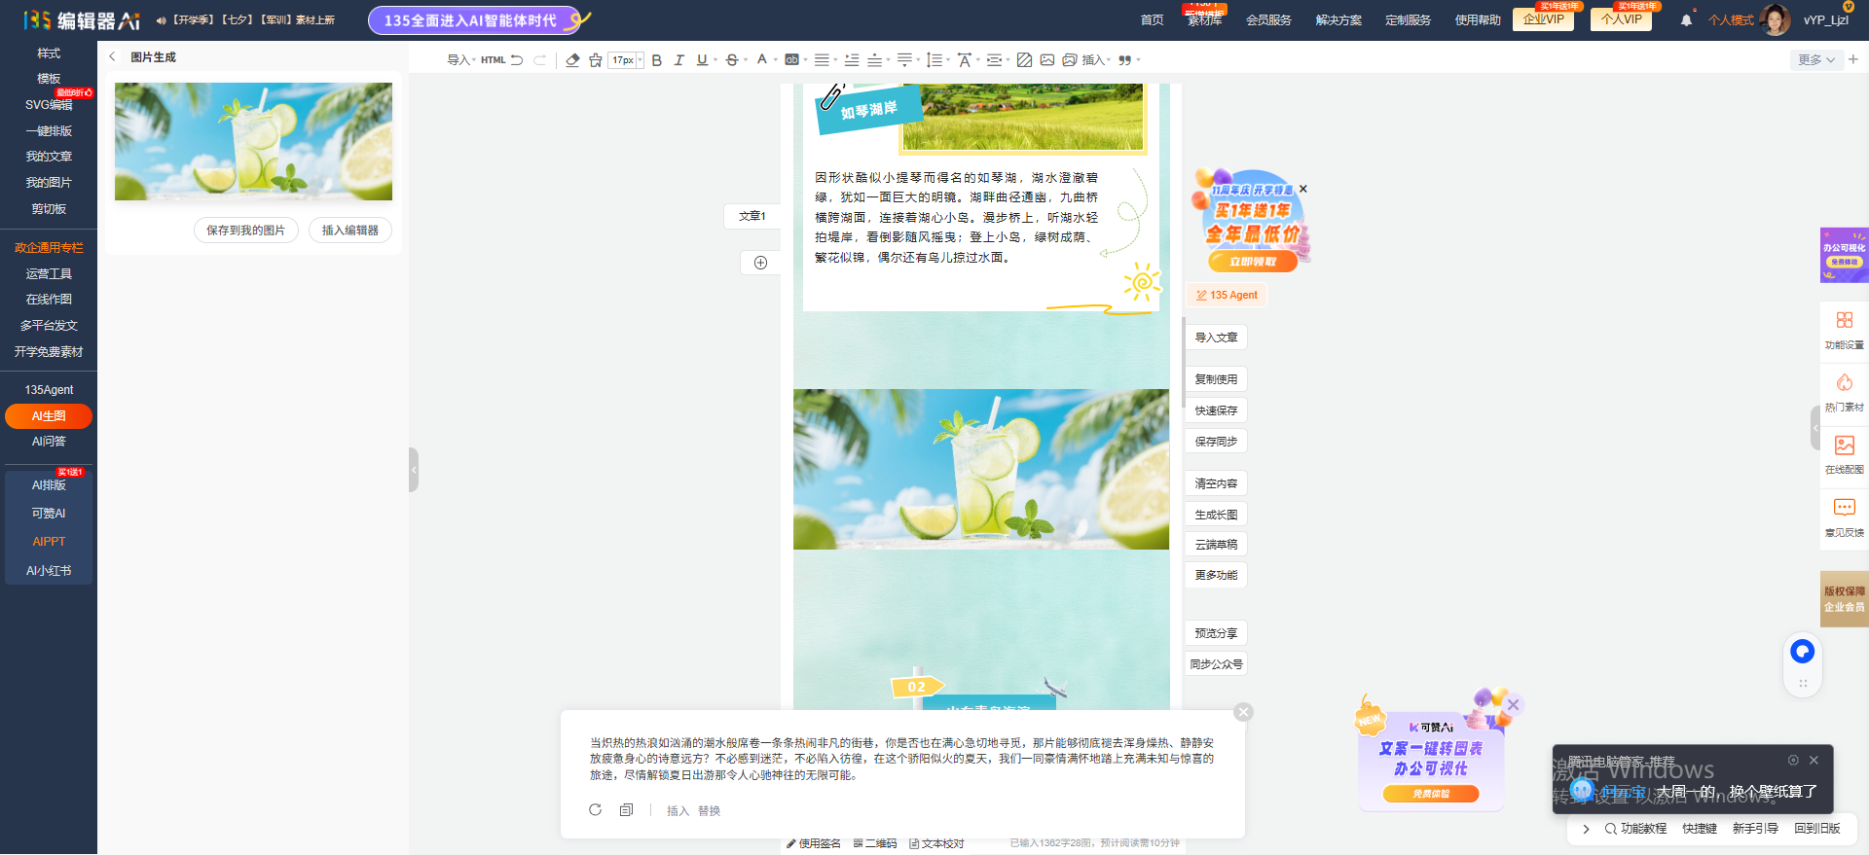Open the AI生图 sidebar item
Image resolution: width=1869 pixels, height=855 pixels.
coord(49,416)
